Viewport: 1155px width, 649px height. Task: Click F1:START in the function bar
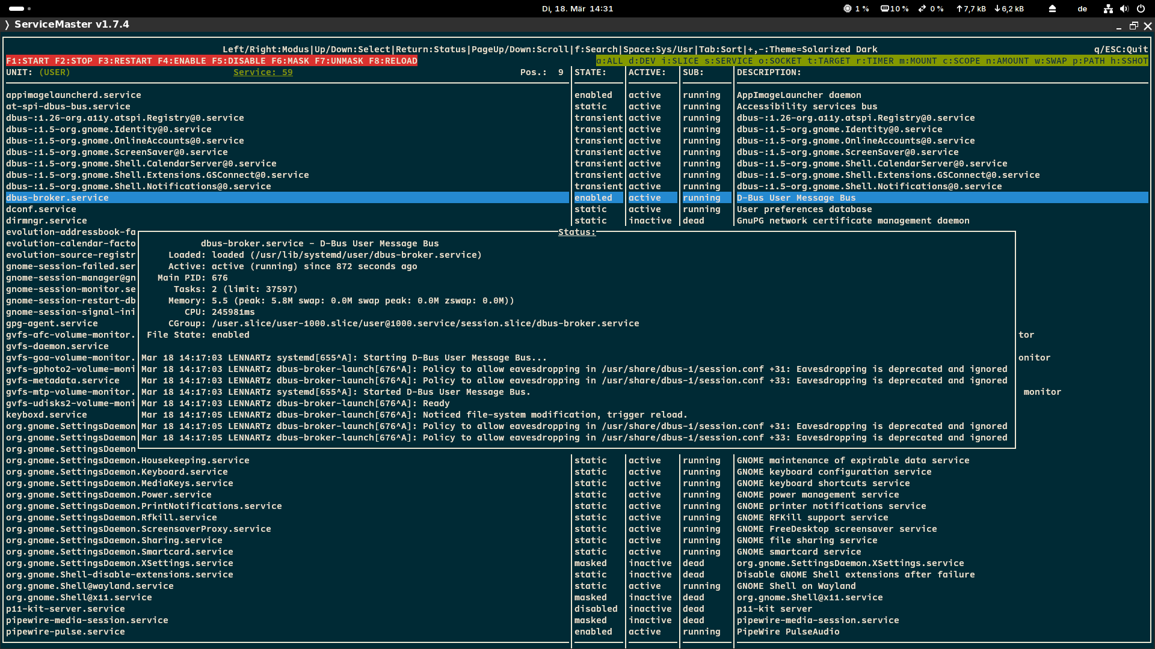[x=28, y=61]
